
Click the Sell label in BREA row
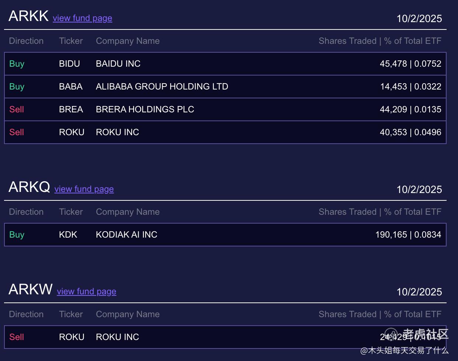17,109
